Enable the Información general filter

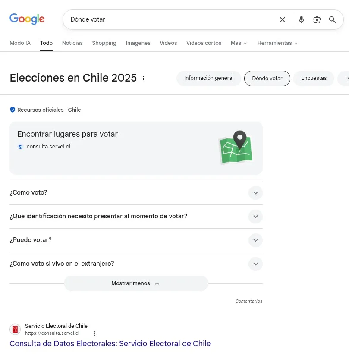click(x=208, y=78)
